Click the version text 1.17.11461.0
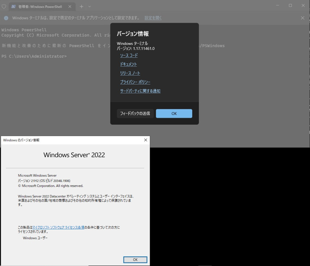This screenshot has height=266, width=310. click(x=144, y=48)
